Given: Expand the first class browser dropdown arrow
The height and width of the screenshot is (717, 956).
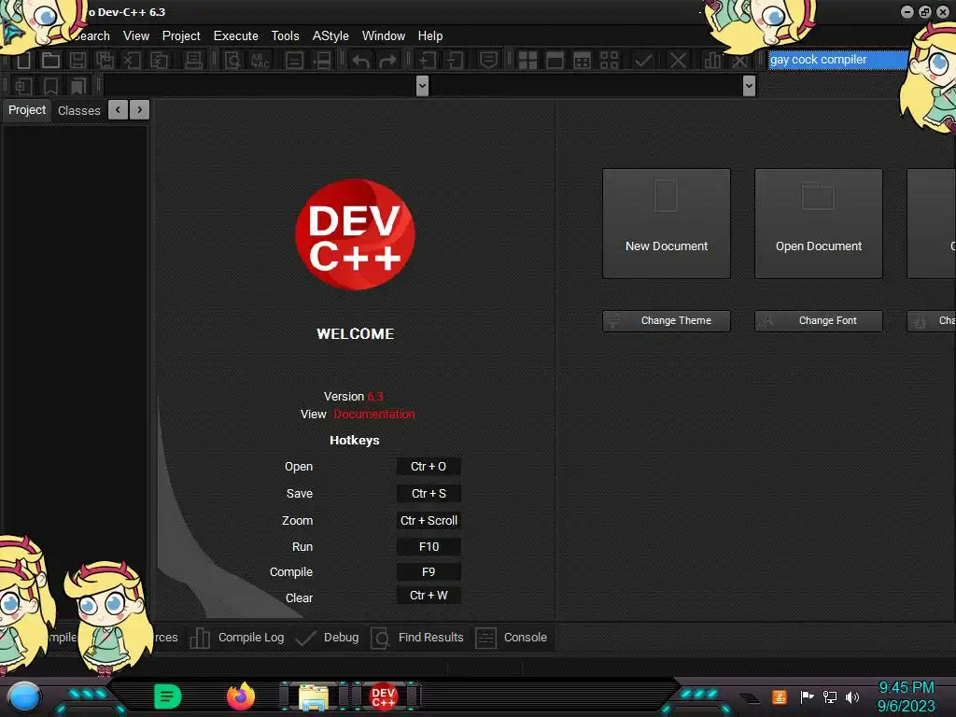Looking at the screenshot, I should click(422, 86).
